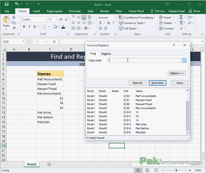
Task: Click Sort & Filter icon
Action: coord(190,17)
